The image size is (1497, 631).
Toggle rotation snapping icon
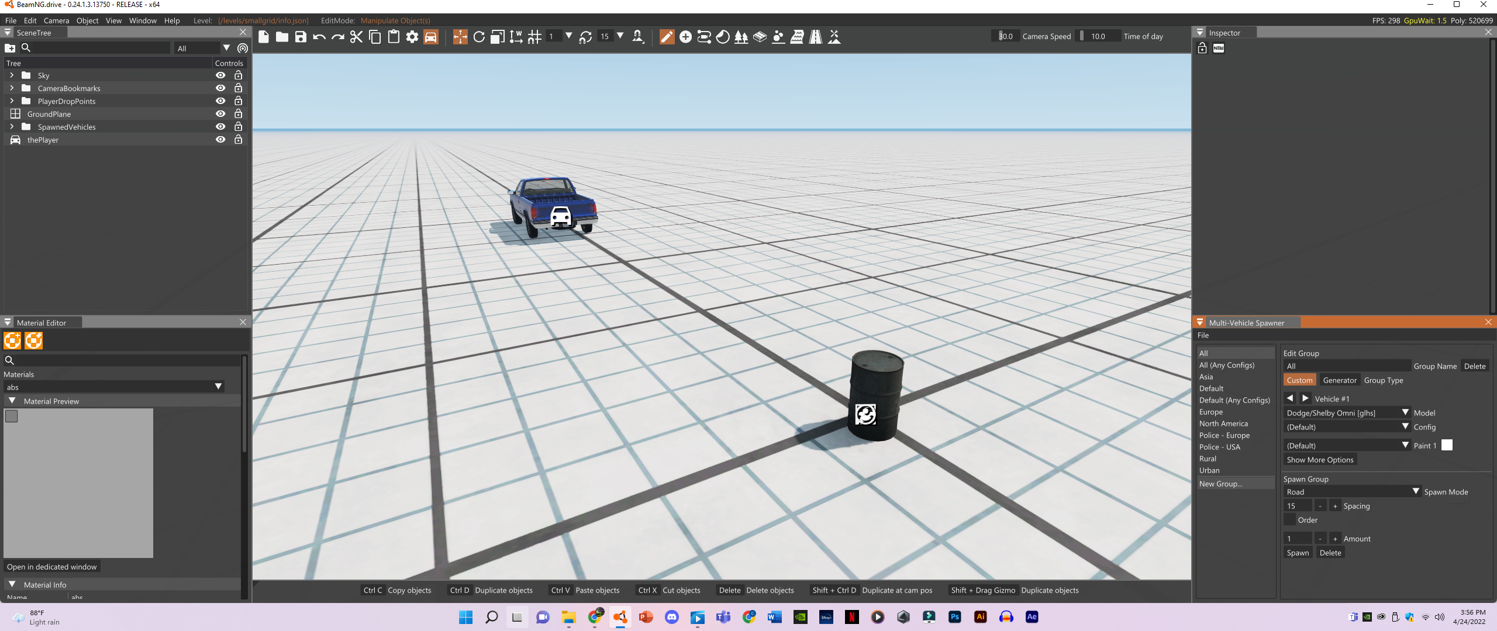click(x=585, y=37)
